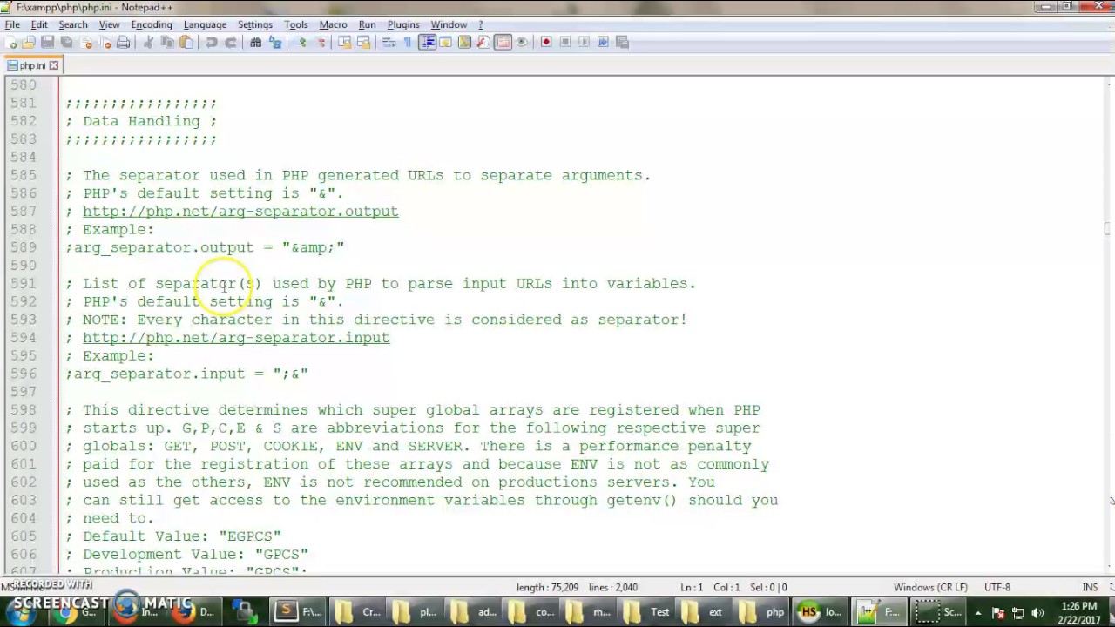1115x627 pixels.
Task: Save the file using the Save icon
Action: tap(47, 42)
